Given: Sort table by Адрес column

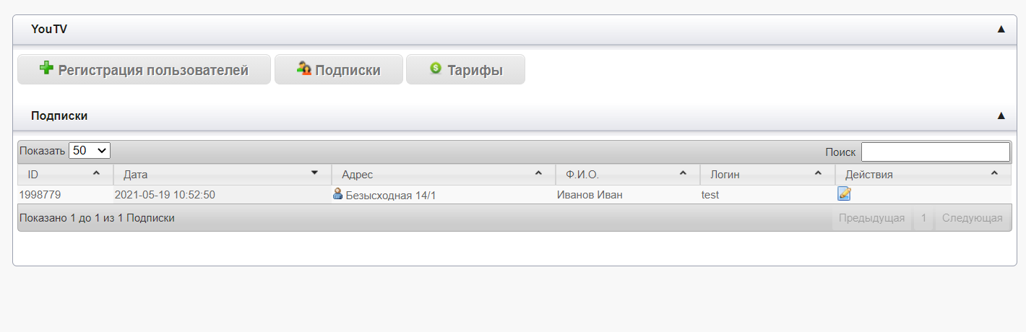Looking at the screenshot, I should coord(443,175).
